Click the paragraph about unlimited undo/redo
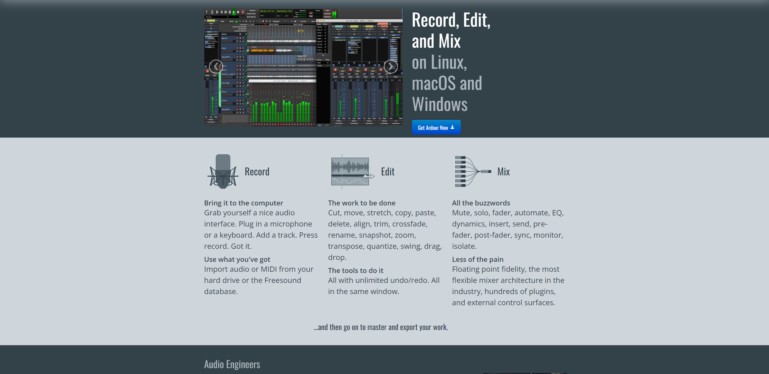 coord(384,286)
